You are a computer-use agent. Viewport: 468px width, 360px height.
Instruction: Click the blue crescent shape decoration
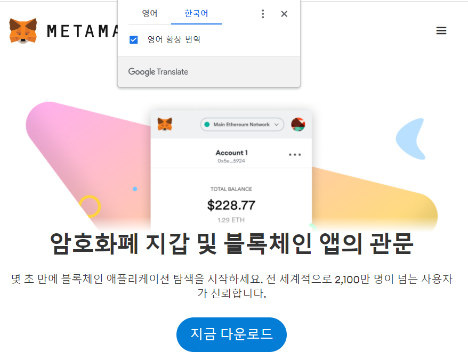(410, 139)
